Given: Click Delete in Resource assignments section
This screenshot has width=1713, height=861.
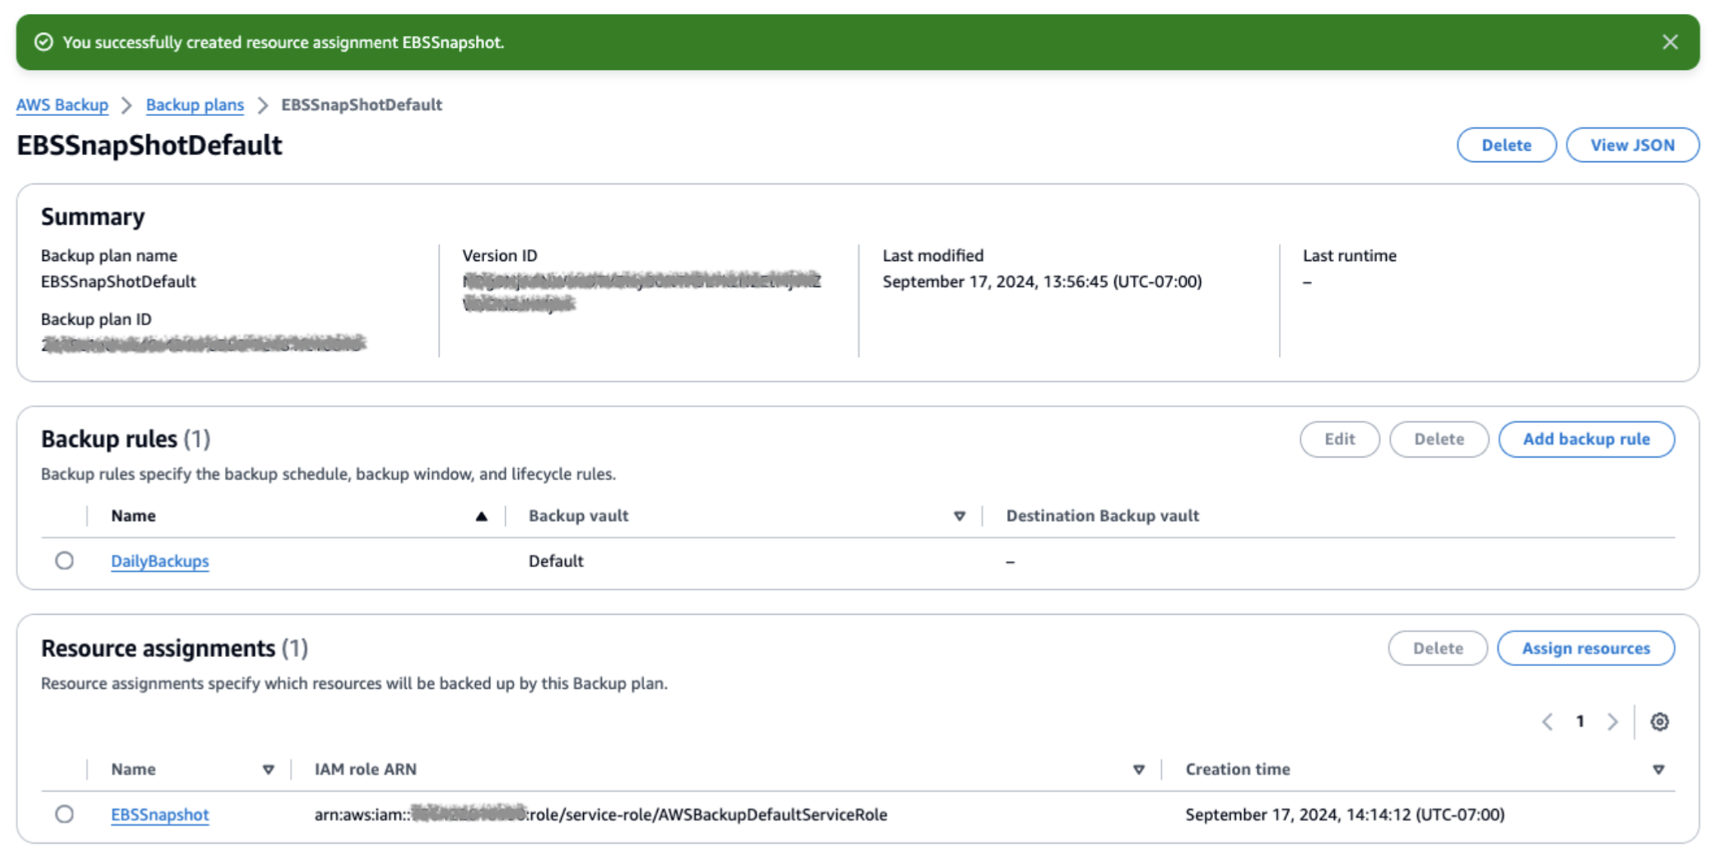Looking at the screenshot, I should pyautogui.click(x=1438, y=648).
